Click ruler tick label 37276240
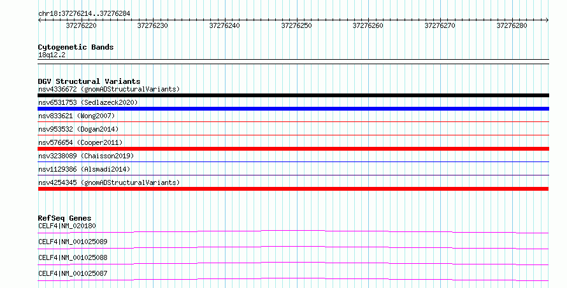Screen dimensions: 567x288 click(x=224, y=25)
